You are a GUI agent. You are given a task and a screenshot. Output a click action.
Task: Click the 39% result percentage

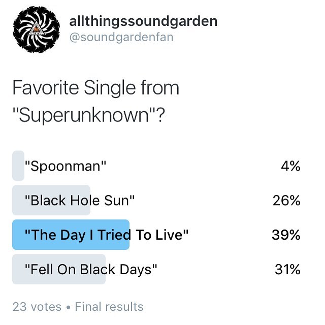(286, 235)
